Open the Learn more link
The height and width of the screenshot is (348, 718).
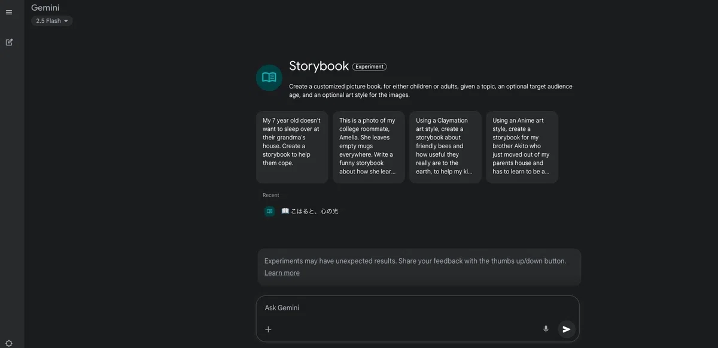click(282, 273)
